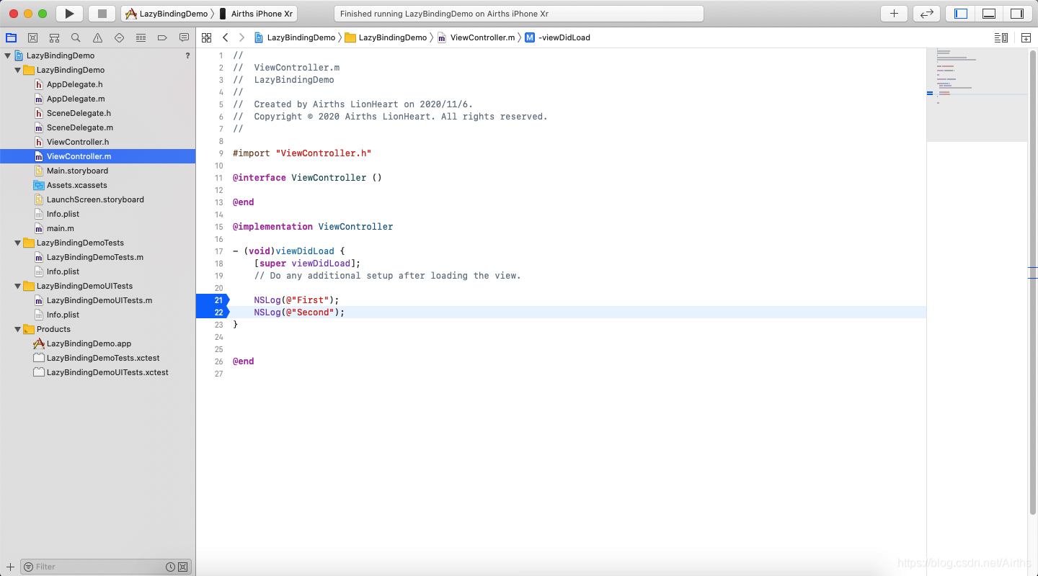Collapse the LazyBindingDemo source folder
The image size is (1038, 576).
tap(17, 70)
